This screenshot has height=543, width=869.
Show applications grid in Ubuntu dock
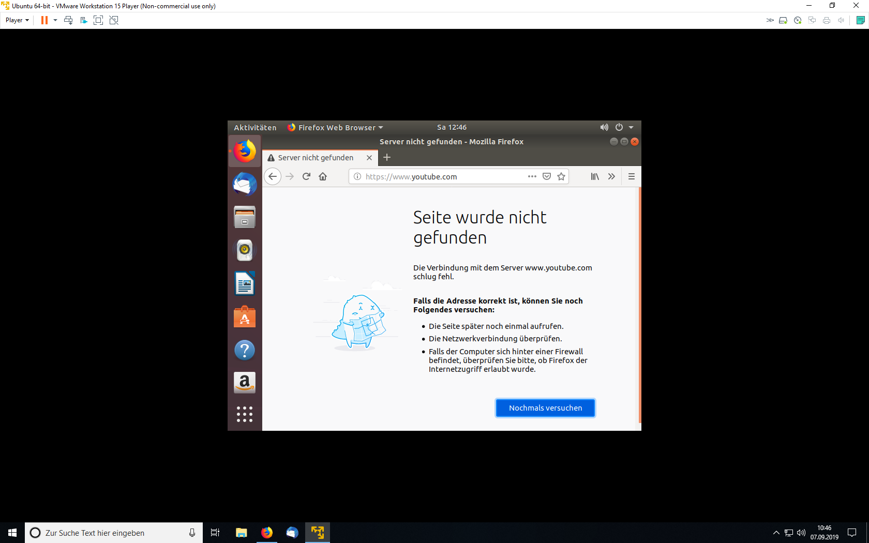[245, 414]
